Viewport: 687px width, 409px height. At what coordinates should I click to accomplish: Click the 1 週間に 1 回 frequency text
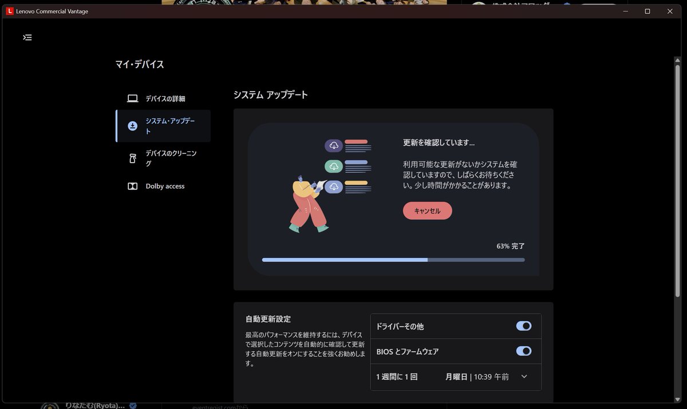point(397,377)
